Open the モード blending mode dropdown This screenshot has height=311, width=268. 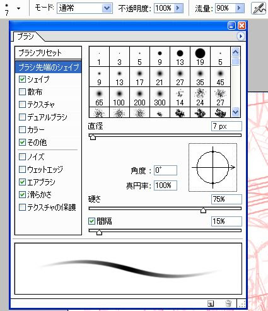pyautogui.click(x=107, y=8)
